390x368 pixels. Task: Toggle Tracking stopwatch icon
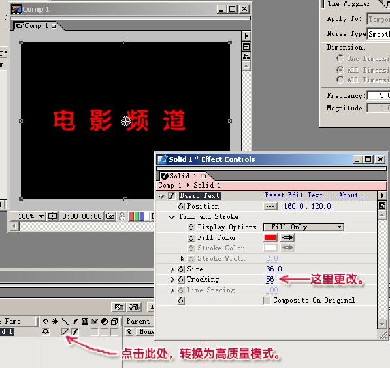tap(181, 279)
